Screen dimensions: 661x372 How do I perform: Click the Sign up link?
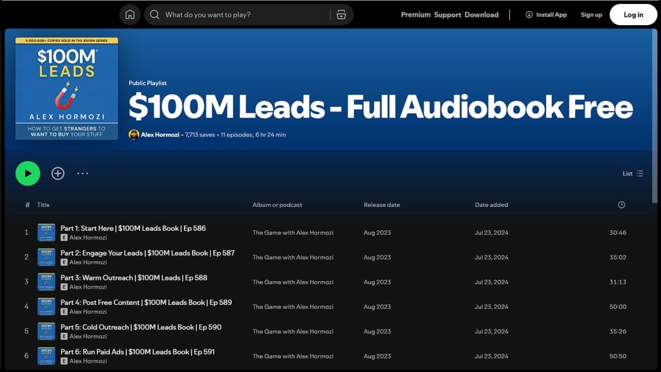coord(591,14)
